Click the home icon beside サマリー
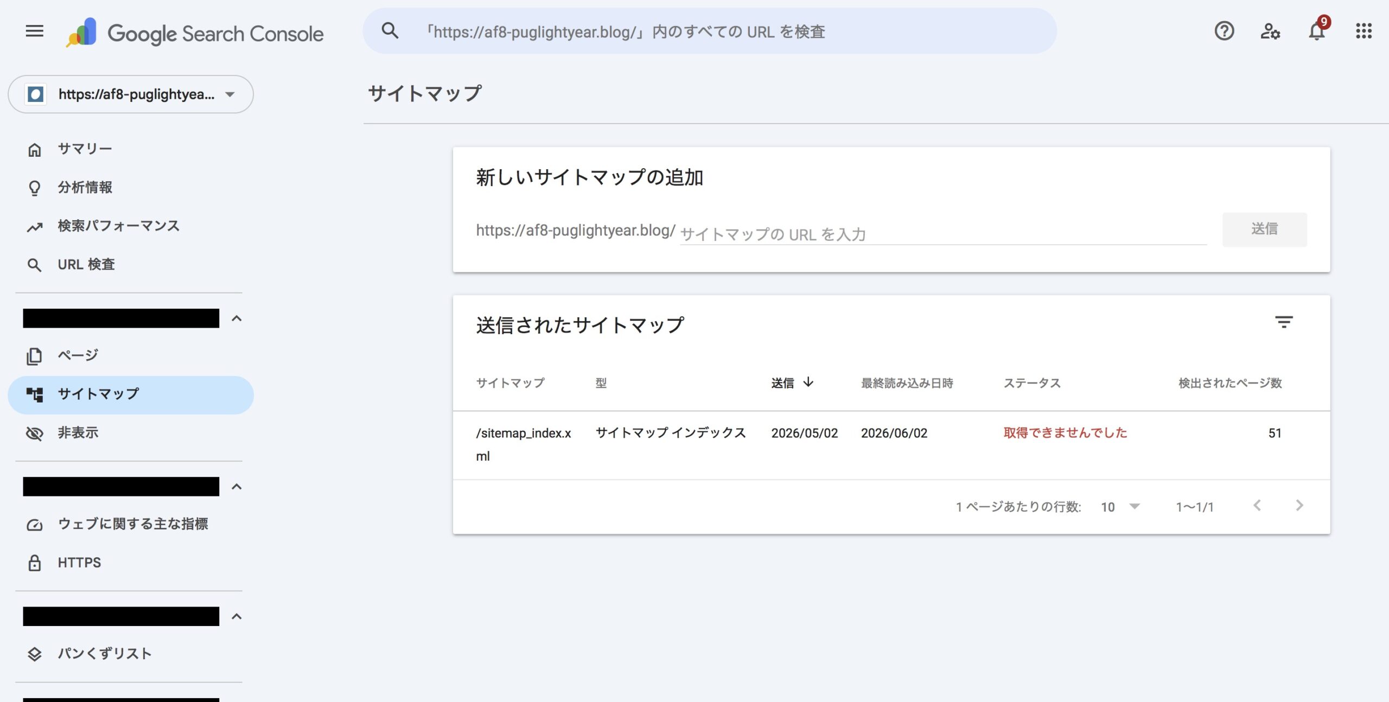This screenshot has width=1389, height=702. 34,150
